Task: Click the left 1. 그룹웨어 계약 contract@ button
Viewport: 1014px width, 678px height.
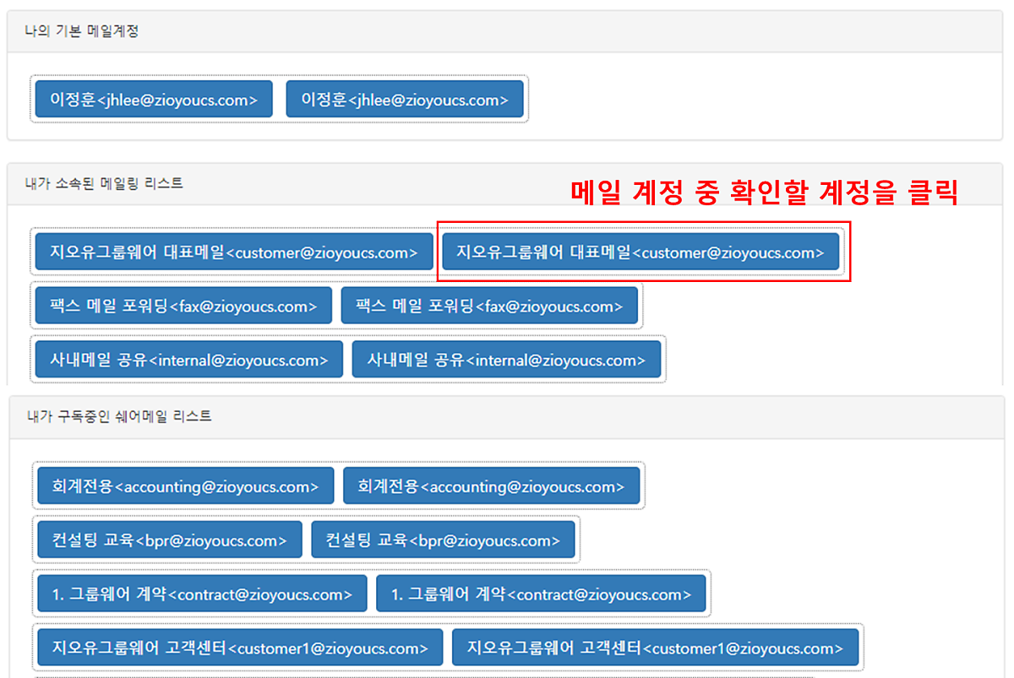Action: (202, 594)
